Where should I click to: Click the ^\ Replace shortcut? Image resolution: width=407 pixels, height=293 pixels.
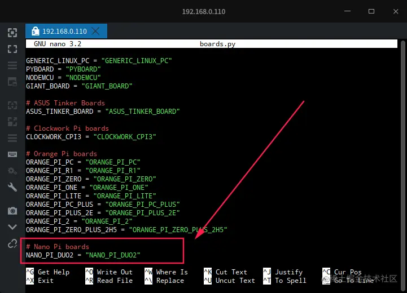pyautogui.click(x=164, y=281)
